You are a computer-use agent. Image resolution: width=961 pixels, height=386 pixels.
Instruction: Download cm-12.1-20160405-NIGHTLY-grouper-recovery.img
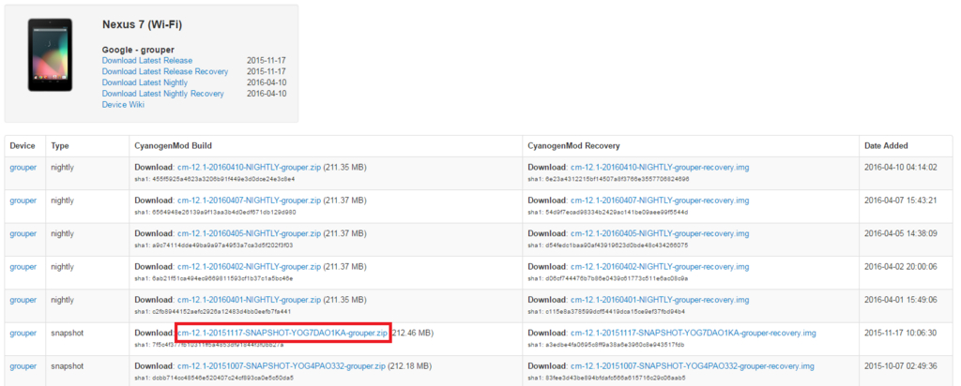point(660,233)
